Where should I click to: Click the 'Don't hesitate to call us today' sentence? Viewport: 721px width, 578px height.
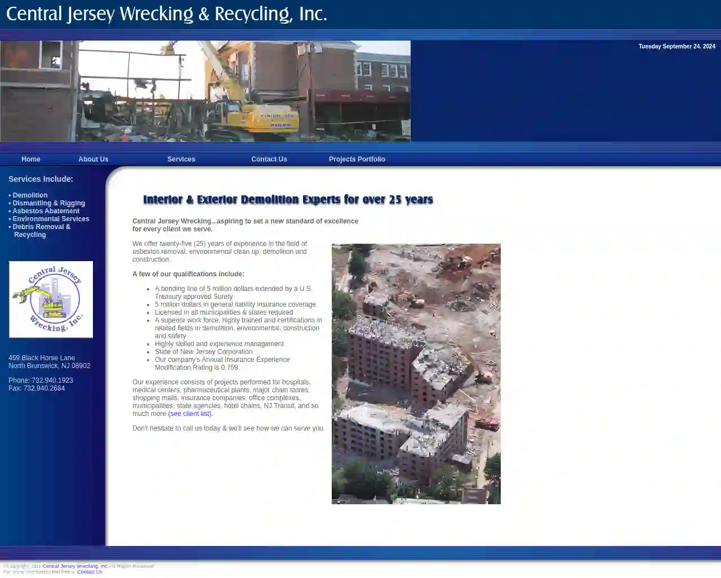[x=229, y=428]
